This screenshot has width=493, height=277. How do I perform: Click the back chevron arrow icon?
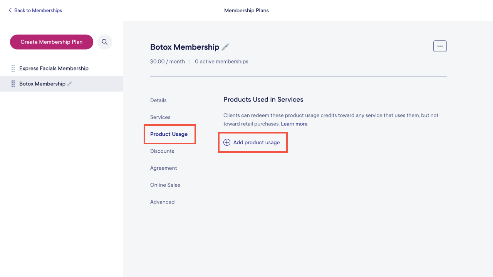[10, 10]
